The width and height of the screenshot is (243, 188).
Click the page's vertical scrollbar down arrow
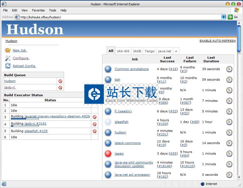[x=239, y=177]
